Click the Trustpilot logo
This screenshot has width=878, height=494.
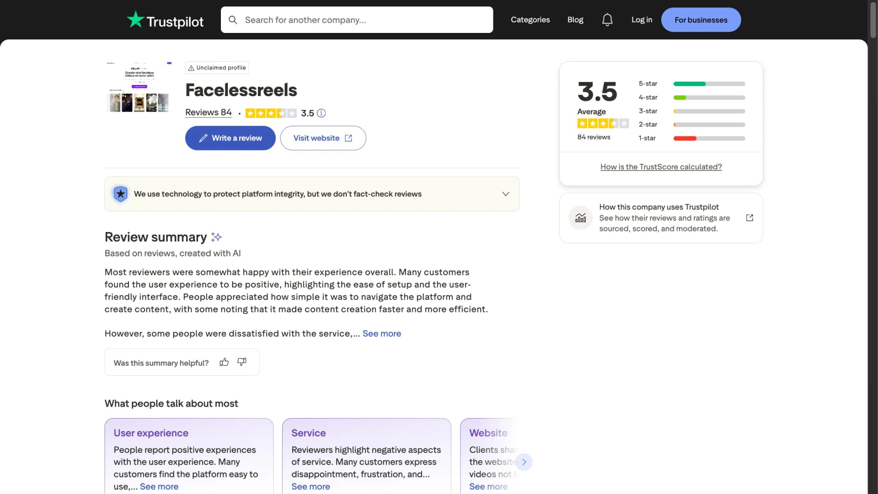pos(165,20)
